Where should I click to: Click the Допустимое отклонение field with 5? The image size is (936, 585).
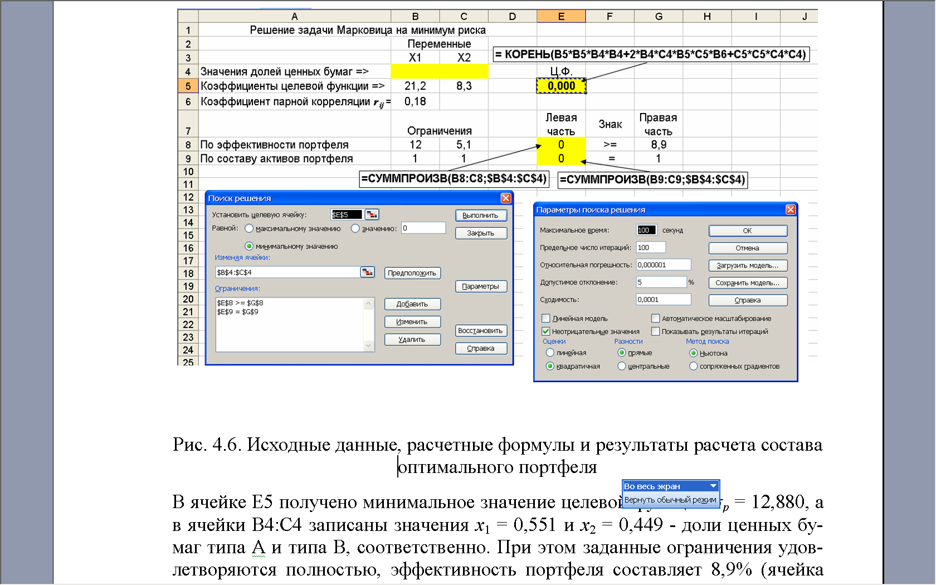coord(661,282)
